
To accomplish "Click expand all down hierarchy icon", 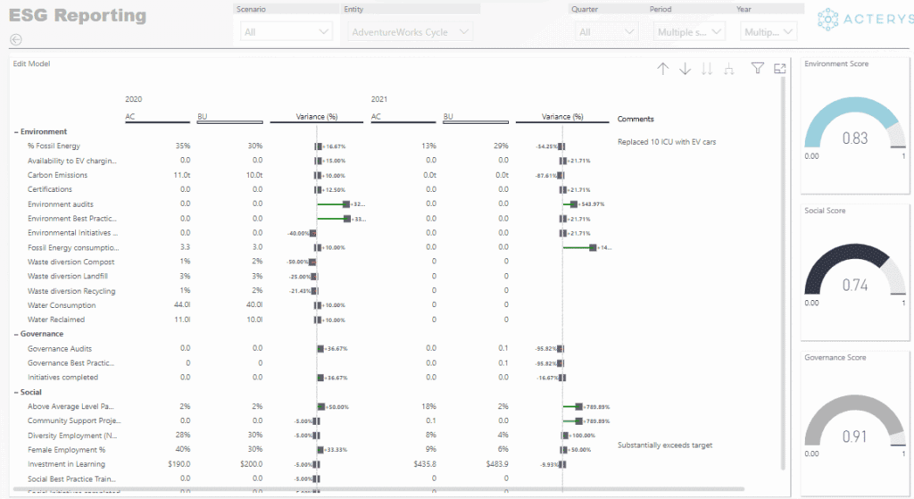I will click(728, 69).
